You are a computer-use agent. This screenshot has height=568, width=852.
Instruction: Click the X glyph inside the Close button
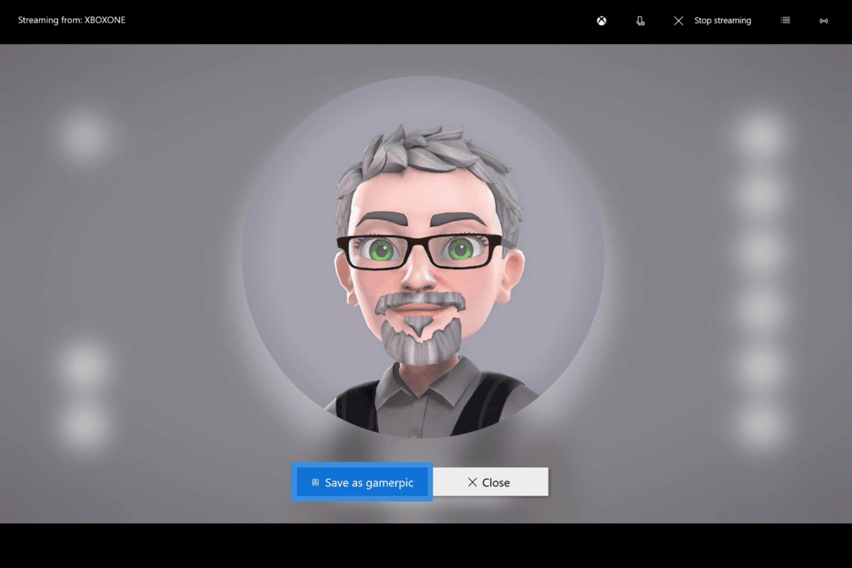coord(471,482)
